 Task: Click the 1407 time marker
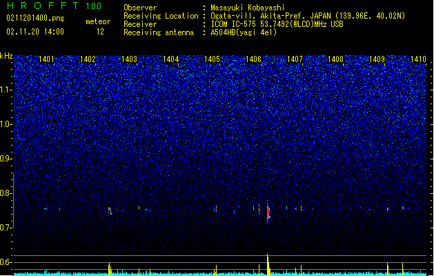pyautogui.click(x=295, y=59)
